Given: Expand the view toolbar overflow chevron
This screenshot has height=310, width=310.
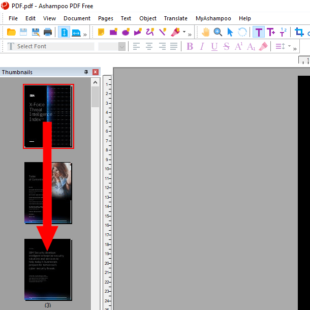Looking at the screenshot, I should pos(85,35).
